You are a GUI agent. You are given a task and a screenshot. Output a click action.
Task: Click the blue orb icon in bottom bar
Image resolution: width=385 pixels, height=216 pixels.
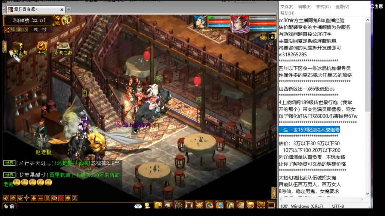[x=220, y=205]
